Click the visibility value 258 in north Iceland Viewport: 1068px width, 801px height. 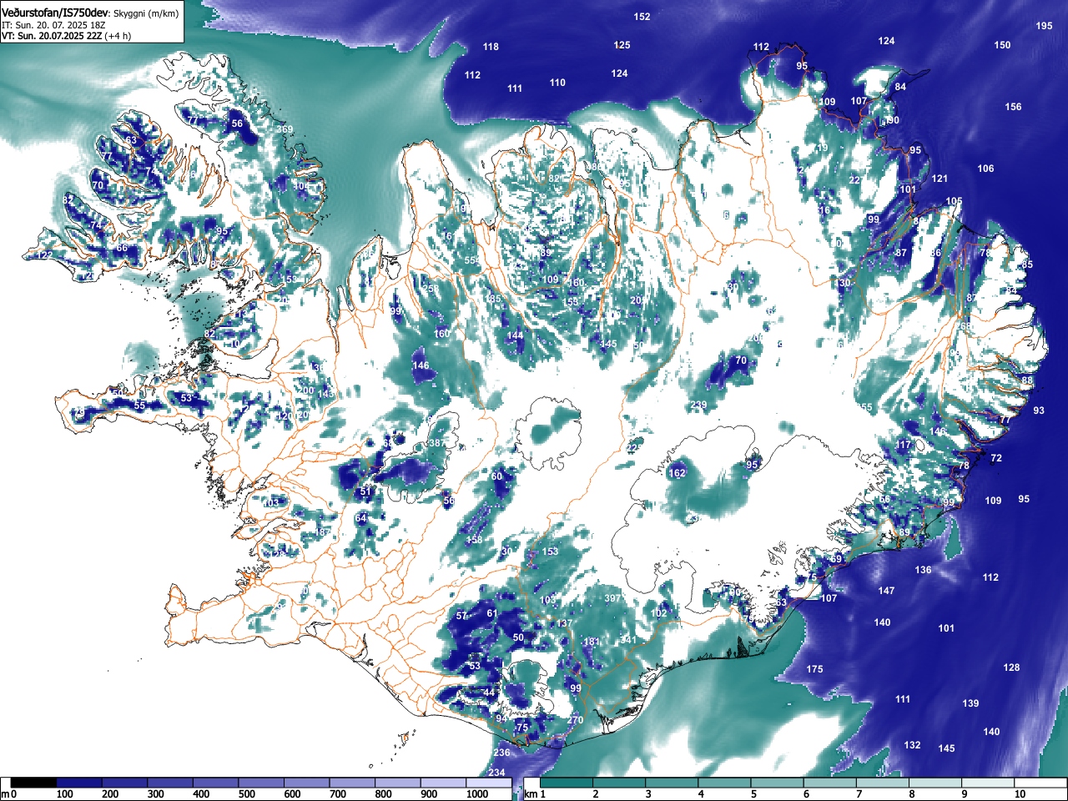[431, 290]
